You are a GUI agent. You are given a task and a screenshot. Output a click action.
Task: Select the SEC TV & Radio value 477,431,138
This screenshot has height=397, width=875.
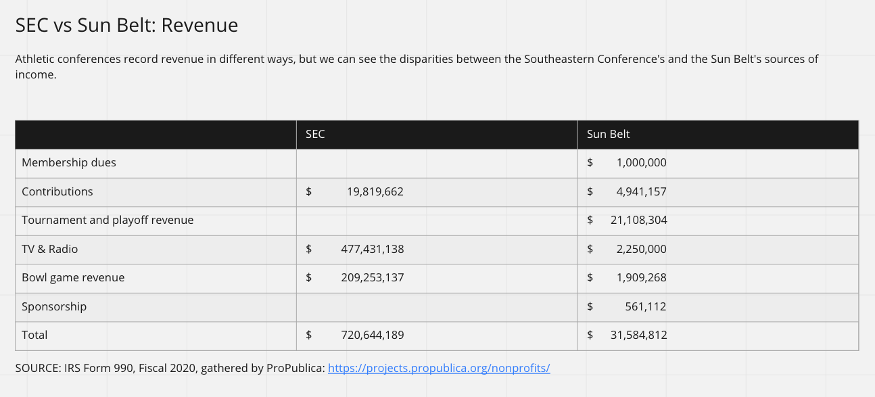pyautogui.click(x=372, y=249)
